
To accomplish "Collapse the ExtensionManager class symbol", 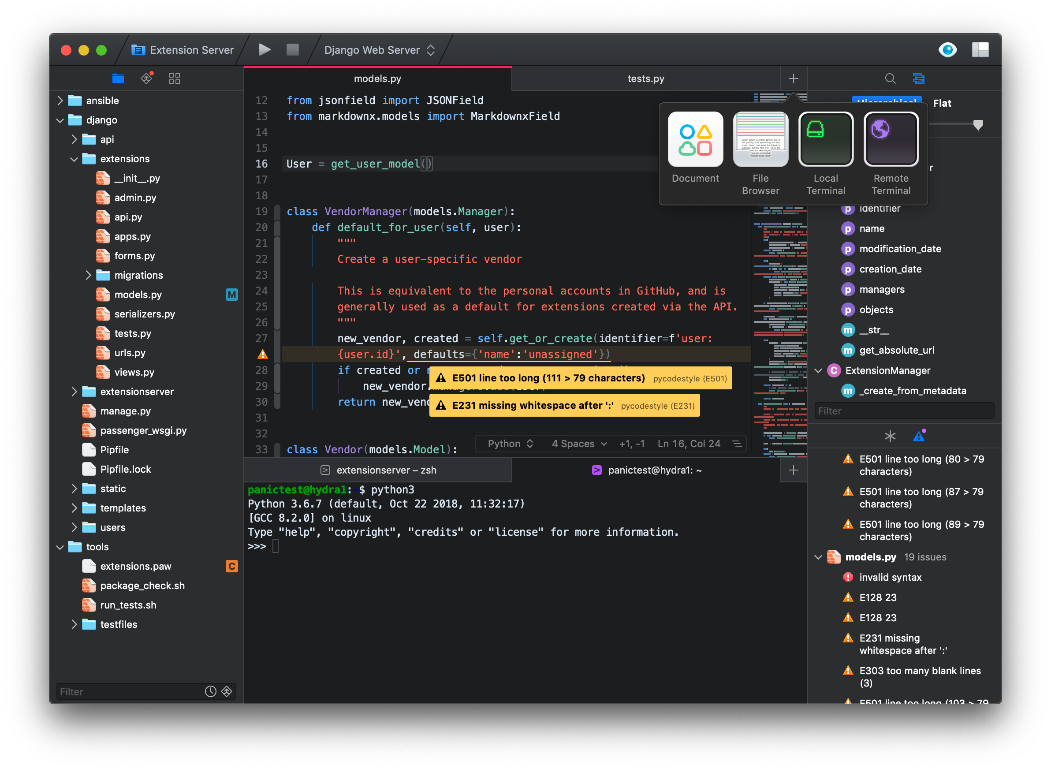I will [818, 370].
